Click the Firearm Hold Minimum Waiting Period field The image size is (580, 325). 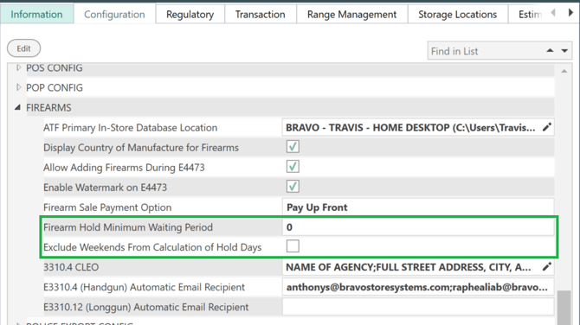[x=418, y=227]
